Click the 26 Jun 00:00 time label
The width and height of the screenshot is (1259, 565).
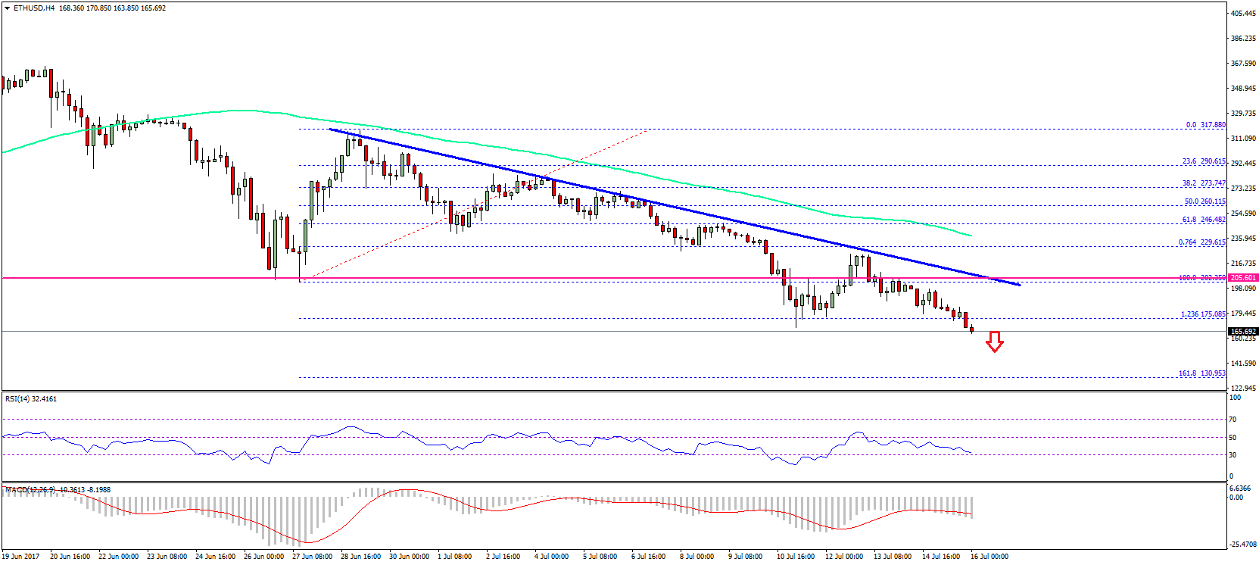click(263, 557)
